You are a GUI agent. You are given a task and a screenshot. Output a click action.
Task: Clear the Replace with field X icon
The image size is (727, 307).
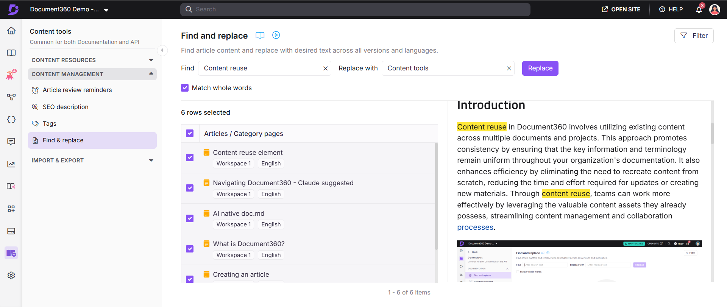coord(509,69)
